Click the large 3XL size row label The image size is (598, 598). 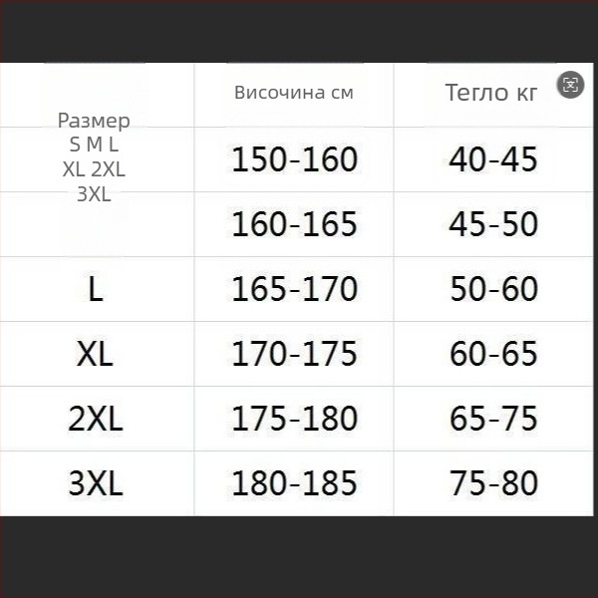click(95, 484)
